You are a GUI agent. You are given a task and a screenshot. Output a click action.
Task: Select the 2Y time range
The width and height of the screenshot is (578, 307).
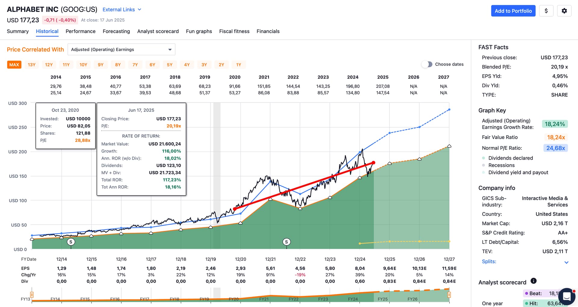(x=221, y=65)
